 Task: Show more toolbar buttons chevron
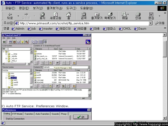point(165,13)
